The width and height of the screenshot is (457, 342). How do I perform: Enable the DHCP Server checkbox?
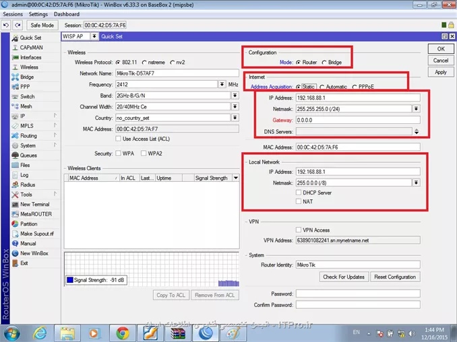pos(299,193)
